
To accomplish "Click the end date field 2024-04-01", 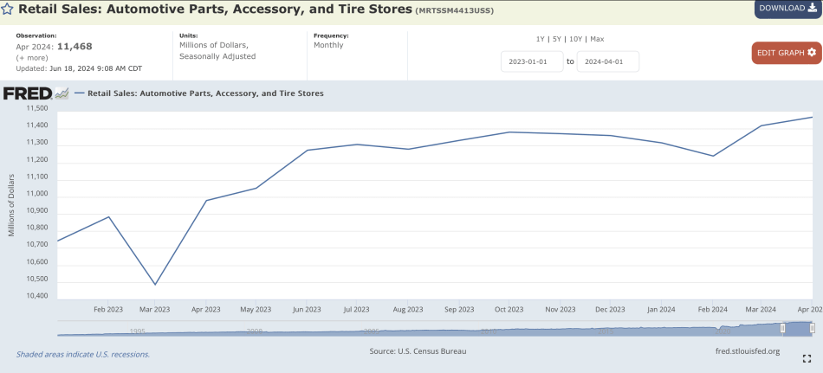I will (x=608, y=61).
